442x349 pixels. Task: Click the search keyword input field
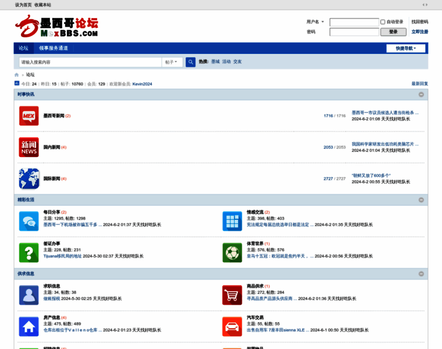click(90, 62)
